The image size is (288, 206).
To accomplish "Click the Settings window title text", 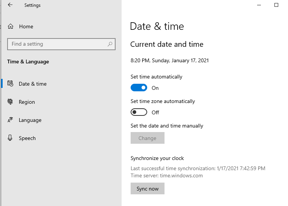I will tap(32, 5).
